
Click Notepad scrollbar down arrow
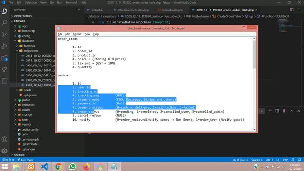pyautogui.click(x=254, y=129)
